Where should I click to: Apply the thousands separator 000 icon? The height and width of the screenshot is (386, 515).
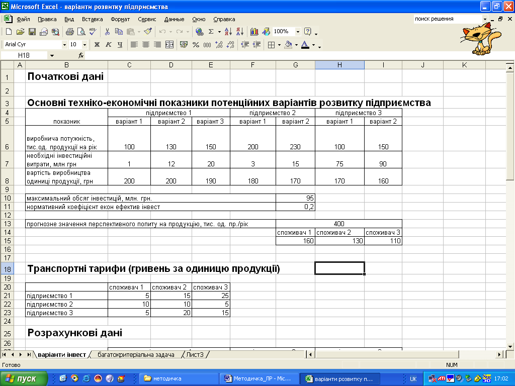[207, 45]
